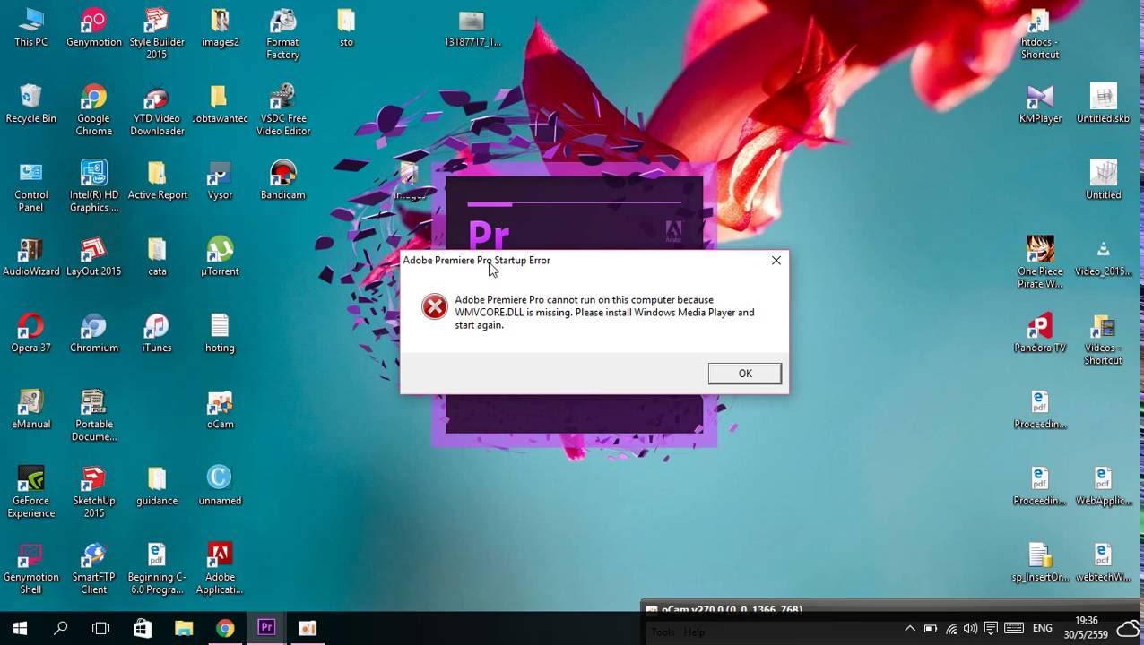Switch to Premiere Pro taskbar button
This screenshot has height=645, width=1144.
tap(266, 628)
